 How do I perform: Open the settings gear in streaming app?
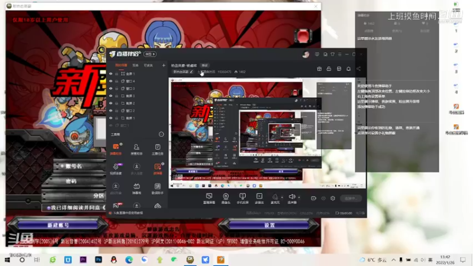tap(333, 198)
